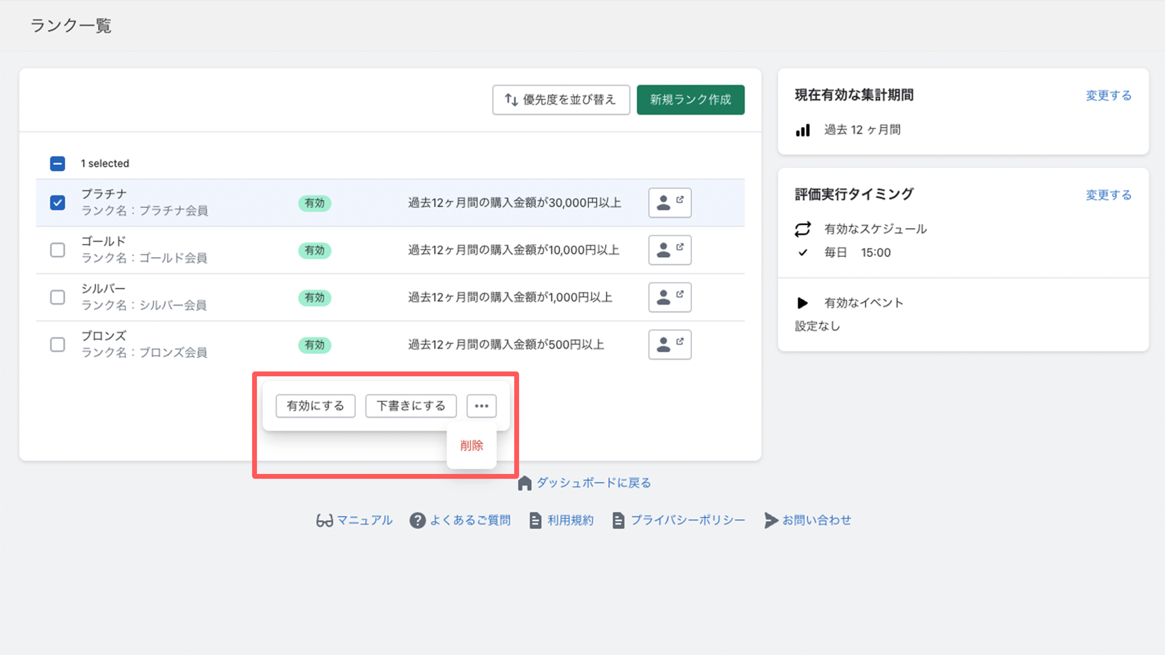1165x655 pixels.
Task: Click the 有効 badge in シルバー row
Action: coord(315,298)
